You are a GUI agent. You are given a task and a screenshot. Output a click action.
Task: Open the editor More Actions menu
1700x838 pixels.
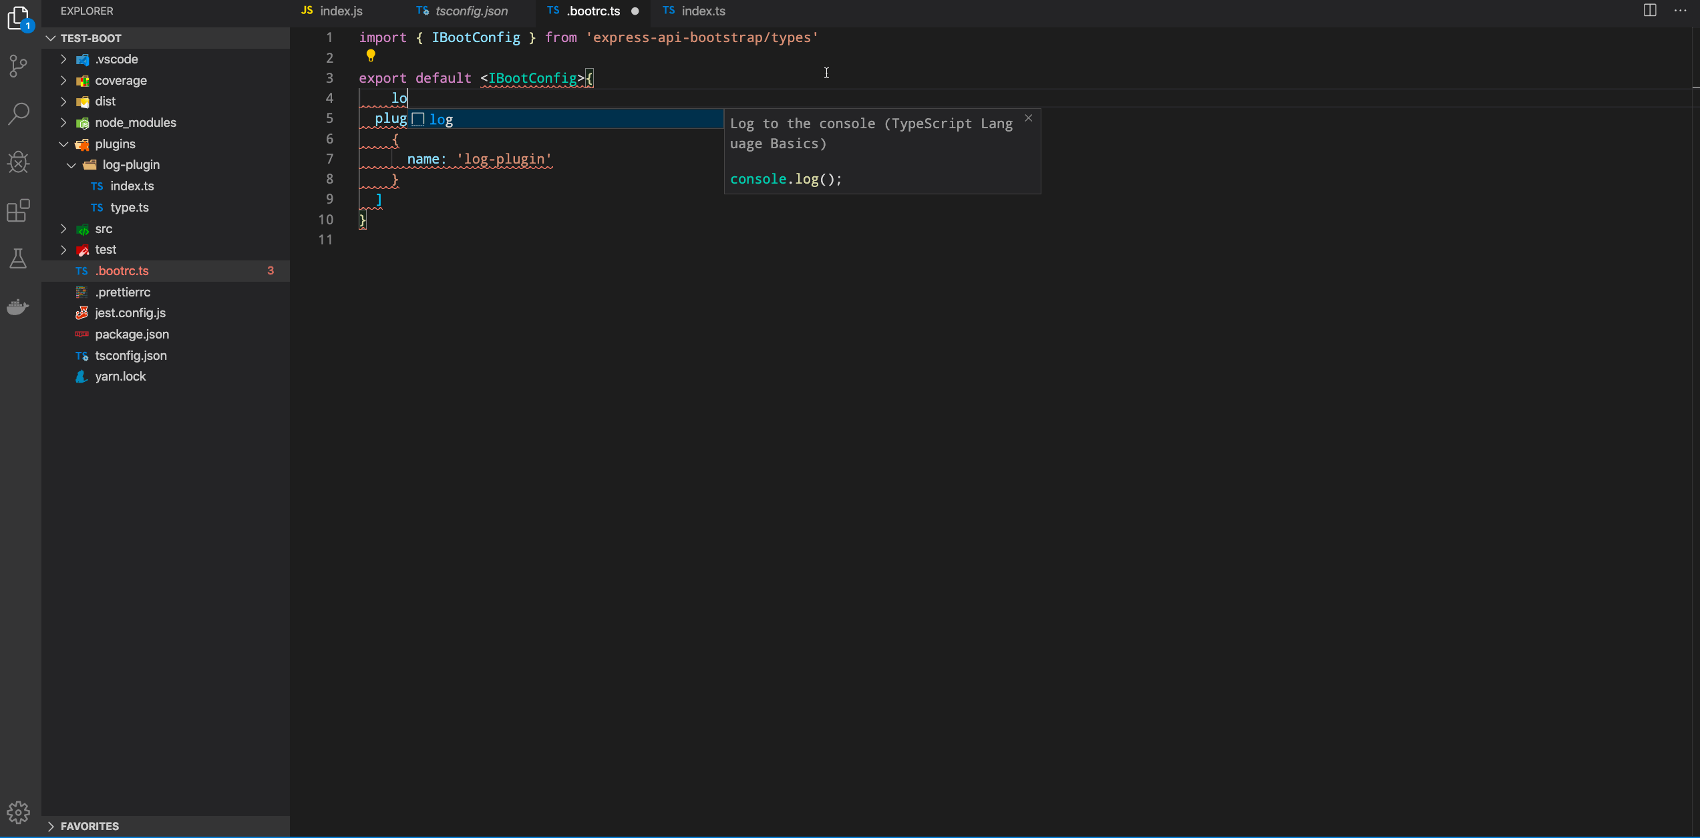(x=1681, y=10)
